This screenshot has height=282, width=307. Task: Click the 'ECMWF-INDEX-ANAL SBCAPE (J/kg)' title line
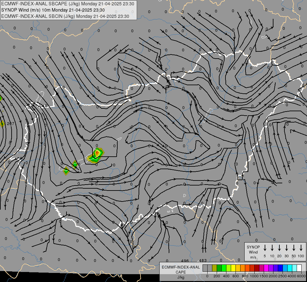(x=67, y=4)
